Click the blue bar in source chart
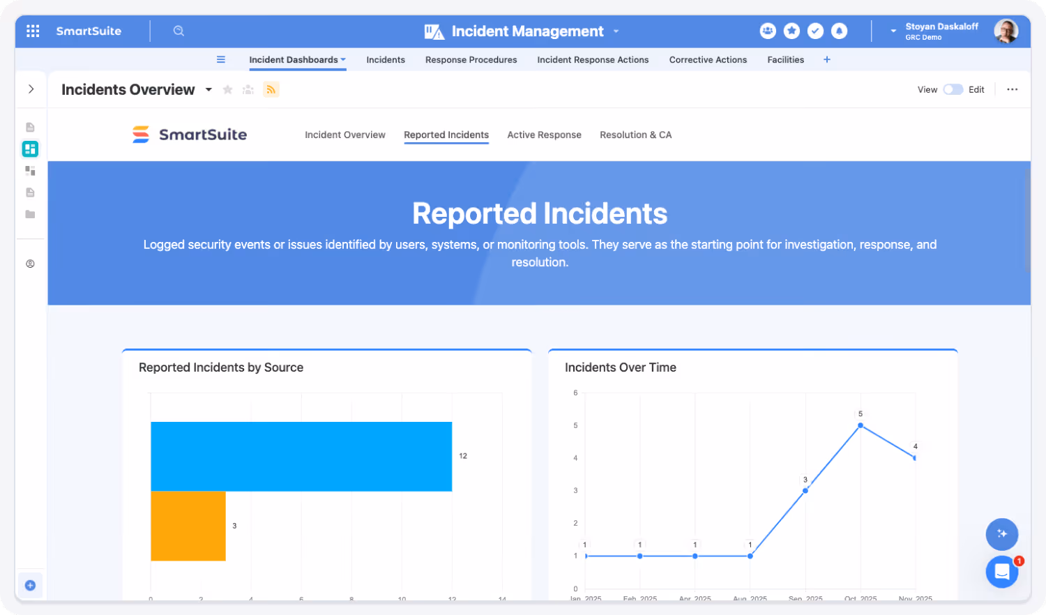This screenshot has height=615, width=1046. (301, 456)
